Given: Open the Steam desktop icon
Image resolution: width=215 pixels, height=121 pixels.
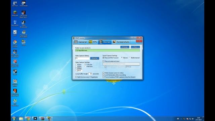Looking at the screenshot, I should [15, 72].
